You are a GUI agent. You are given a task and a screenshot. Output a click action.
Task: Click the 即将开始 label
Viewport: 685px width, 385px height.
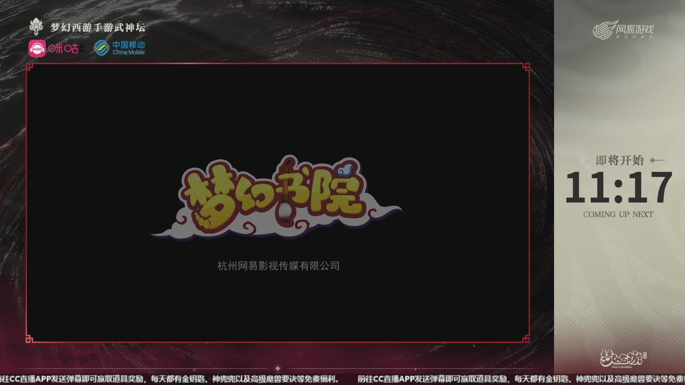click(x=620, y=160)
